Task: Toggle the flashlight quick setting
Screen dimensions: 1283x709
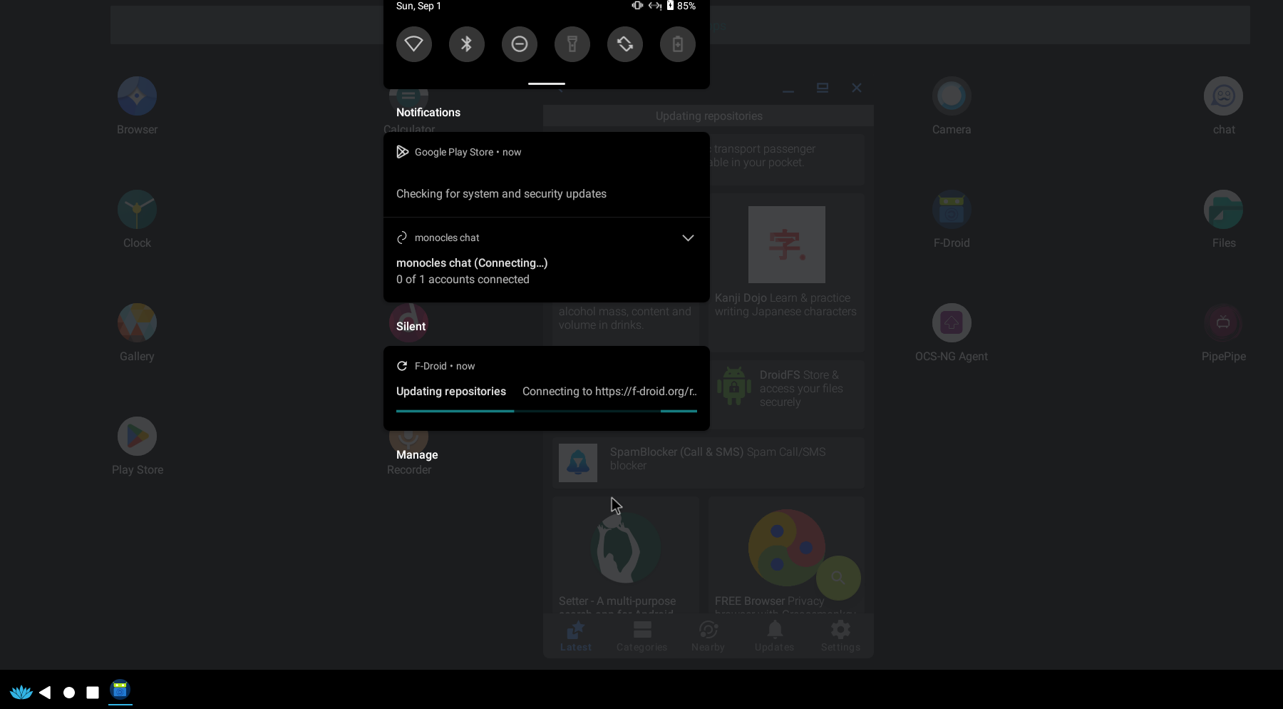Action: 572,44
